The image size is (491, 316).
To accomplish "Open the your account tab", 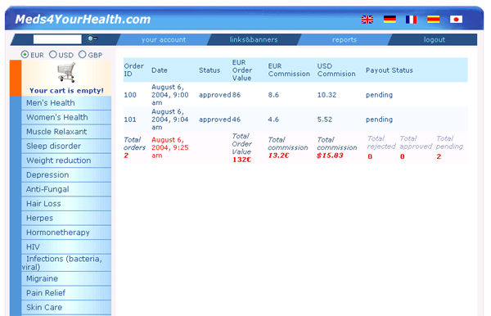I will click(x=164, y=40).
